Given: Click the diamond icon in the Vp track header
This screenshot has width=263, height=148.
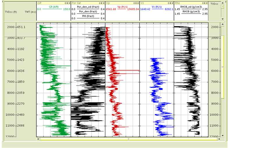Looking at the screenshot, I should [x=134, y=3].
